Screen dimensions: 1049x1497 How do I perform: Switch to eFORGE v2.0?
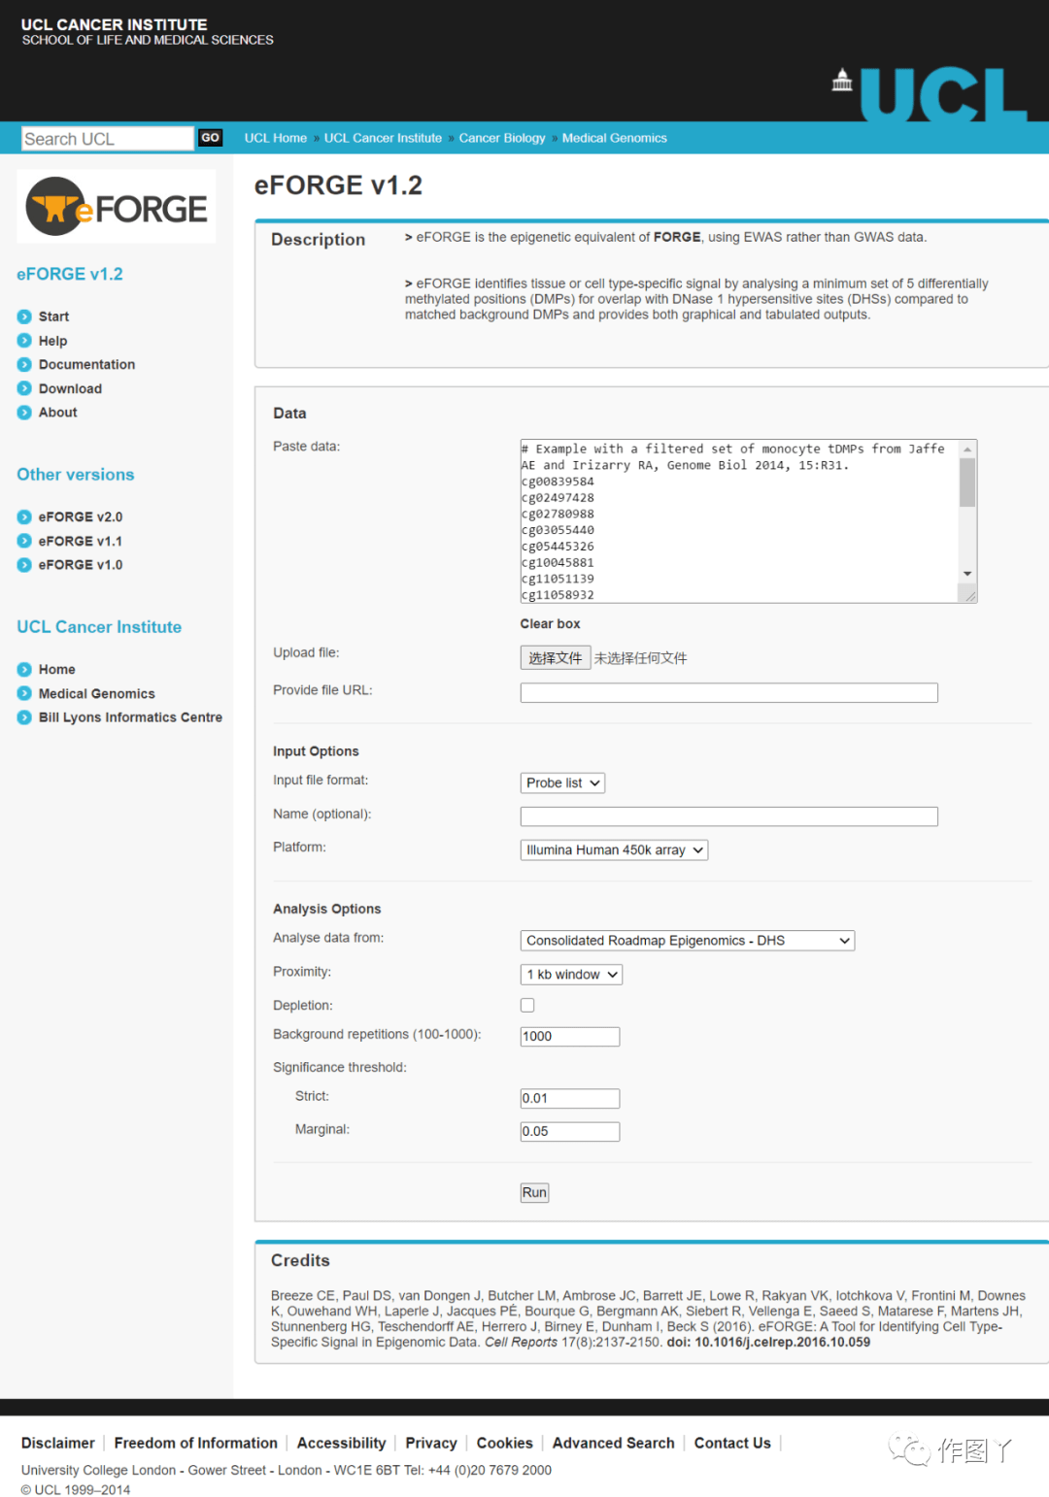click(x=81, y=516)
